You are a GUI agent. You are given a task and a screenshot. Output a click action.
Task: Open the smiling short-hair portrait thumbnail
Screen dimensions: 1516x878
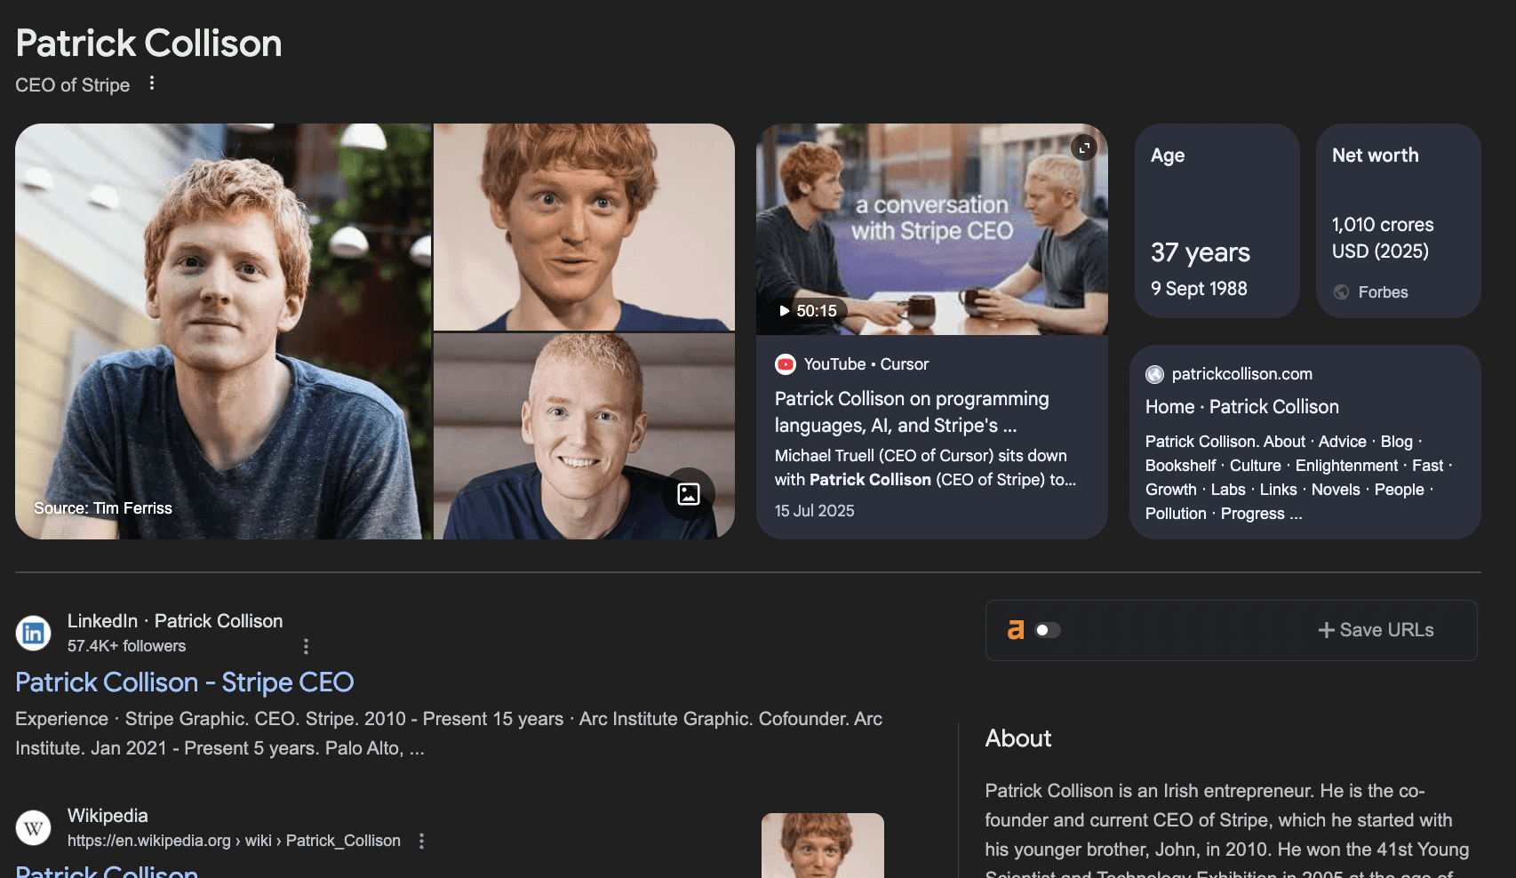click(584, 436)
